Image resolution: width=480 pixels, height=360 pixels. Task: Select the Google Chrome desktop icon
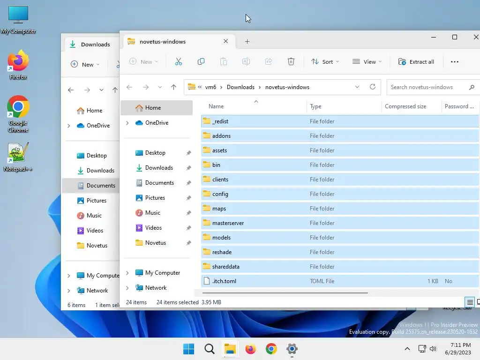tap(18, 114)
